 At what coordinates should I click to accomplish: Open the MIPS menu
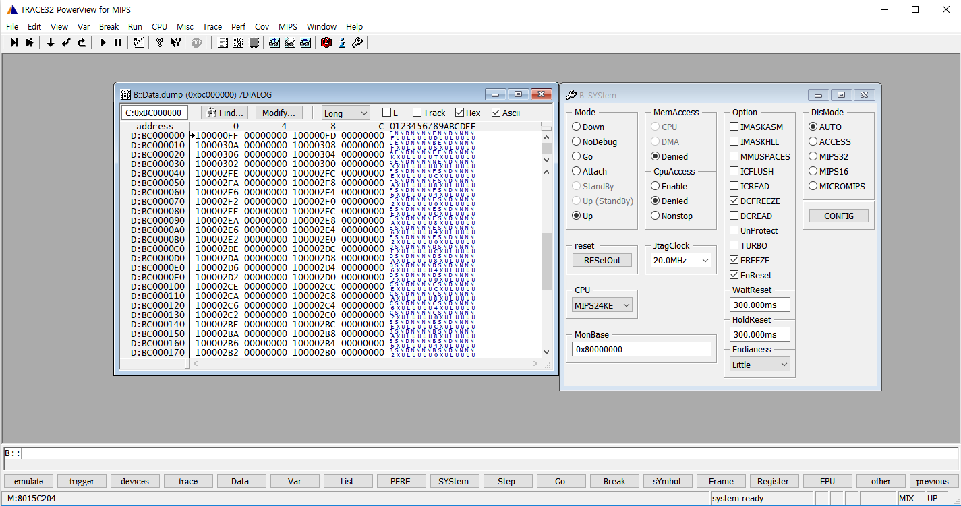(287, 26)
